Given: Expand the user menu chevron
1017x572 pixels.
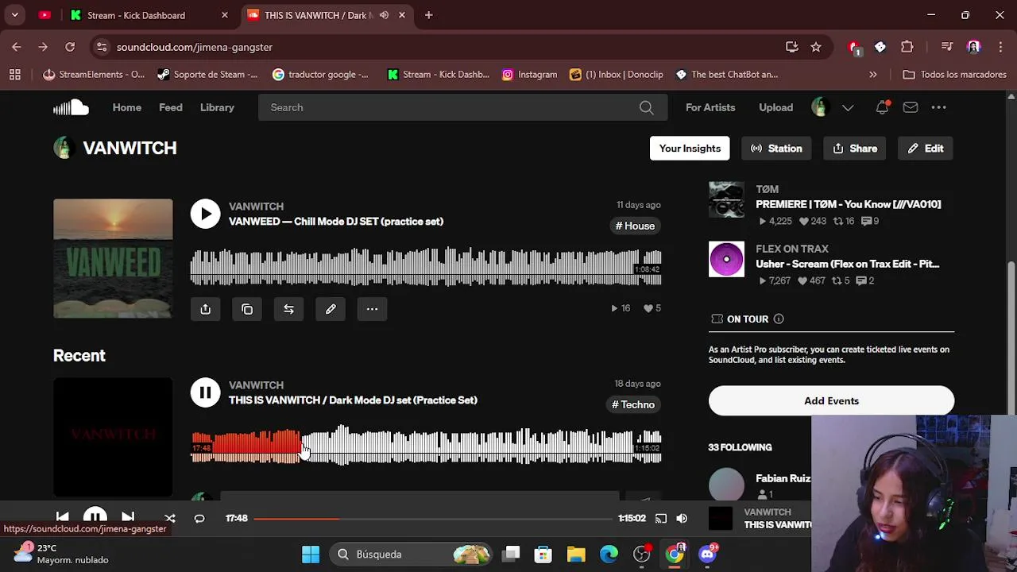Looking at the screenshot, I should 848,107.
